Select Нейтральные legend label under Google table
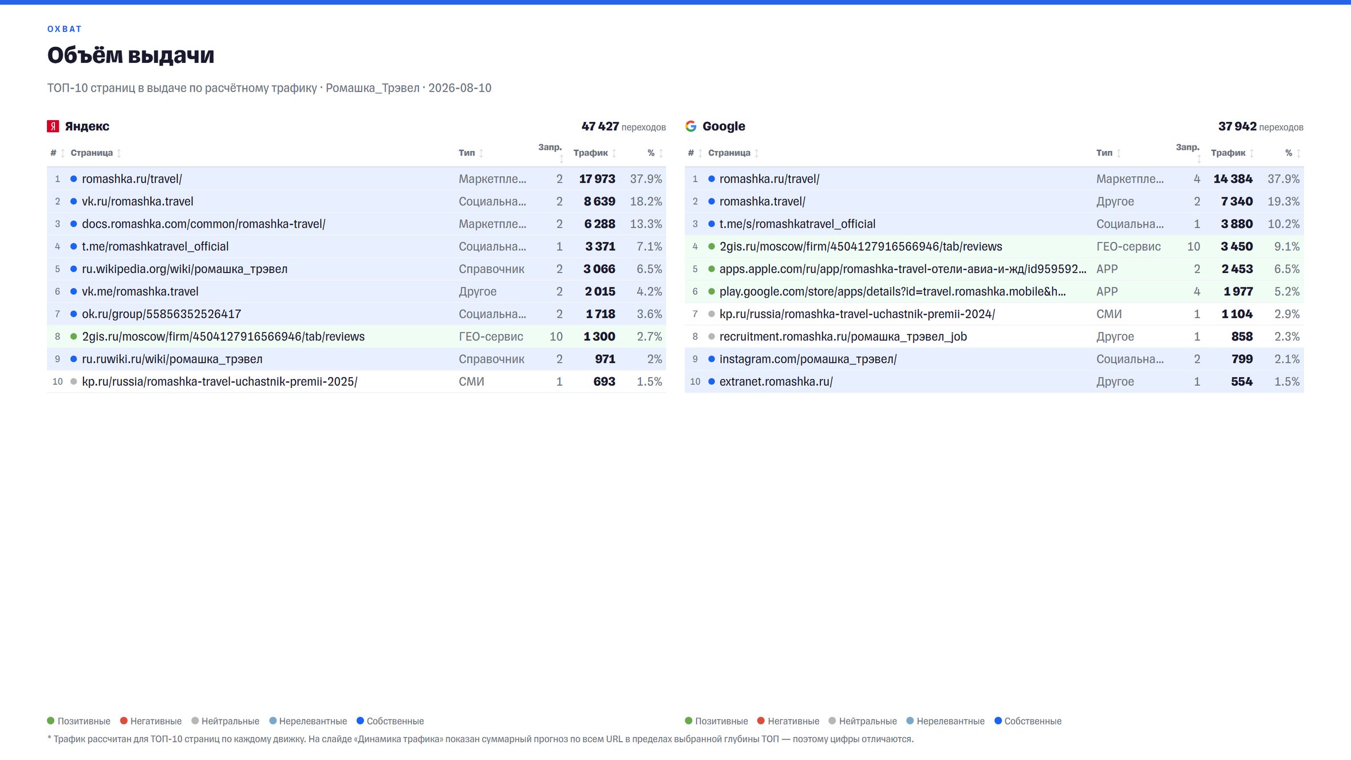Viewport: 1351px width, 760px height. coord(868,722)
